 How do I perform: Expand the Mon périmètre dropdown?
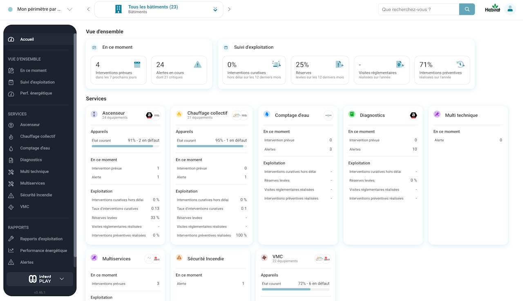69,9
